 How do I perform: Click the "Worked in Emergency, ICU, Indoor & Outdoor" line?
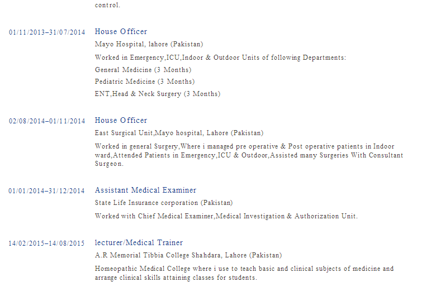[x=220, y=58]
